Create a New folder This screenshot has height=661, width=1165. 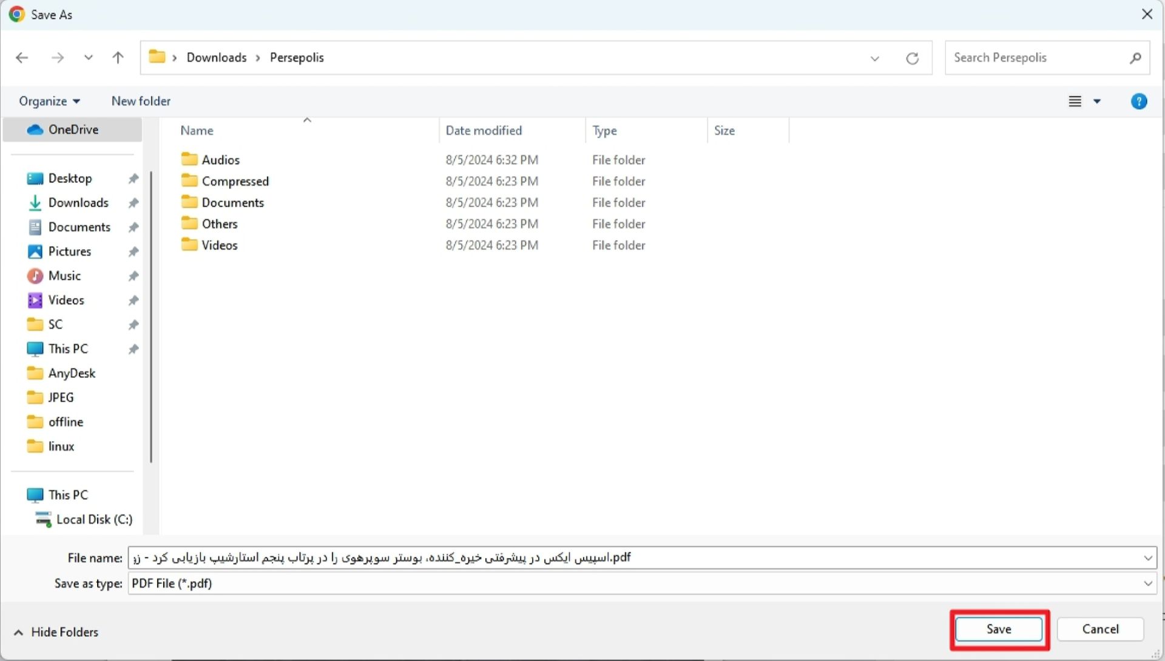pos(141,101)
